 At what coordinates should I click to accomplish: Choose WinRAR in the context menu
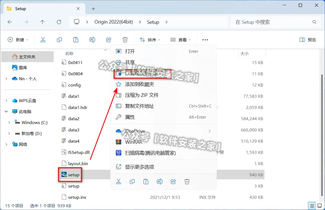[164, 142]
